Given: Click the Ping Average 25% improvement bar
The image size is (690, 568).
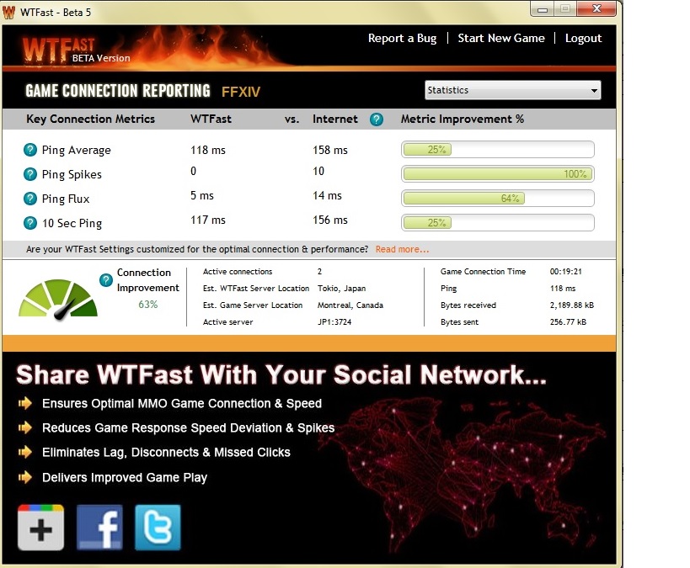Looking at the screenshot, I should pos(498,150).
